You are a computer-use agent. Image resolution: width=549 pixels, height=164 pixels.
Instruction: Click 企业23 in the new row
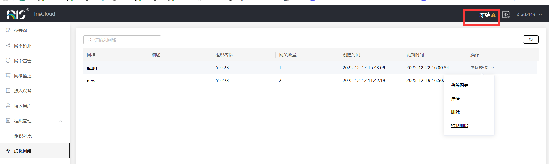222,81
